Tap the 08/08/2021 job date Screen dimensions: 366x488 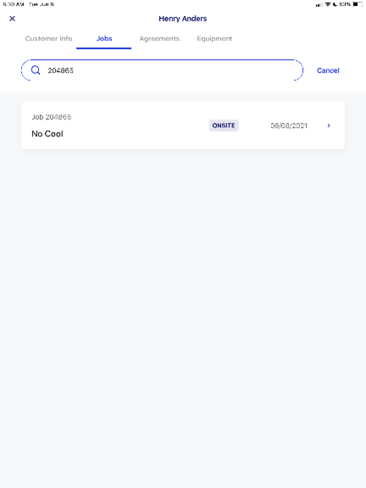[x=289, y=125]
